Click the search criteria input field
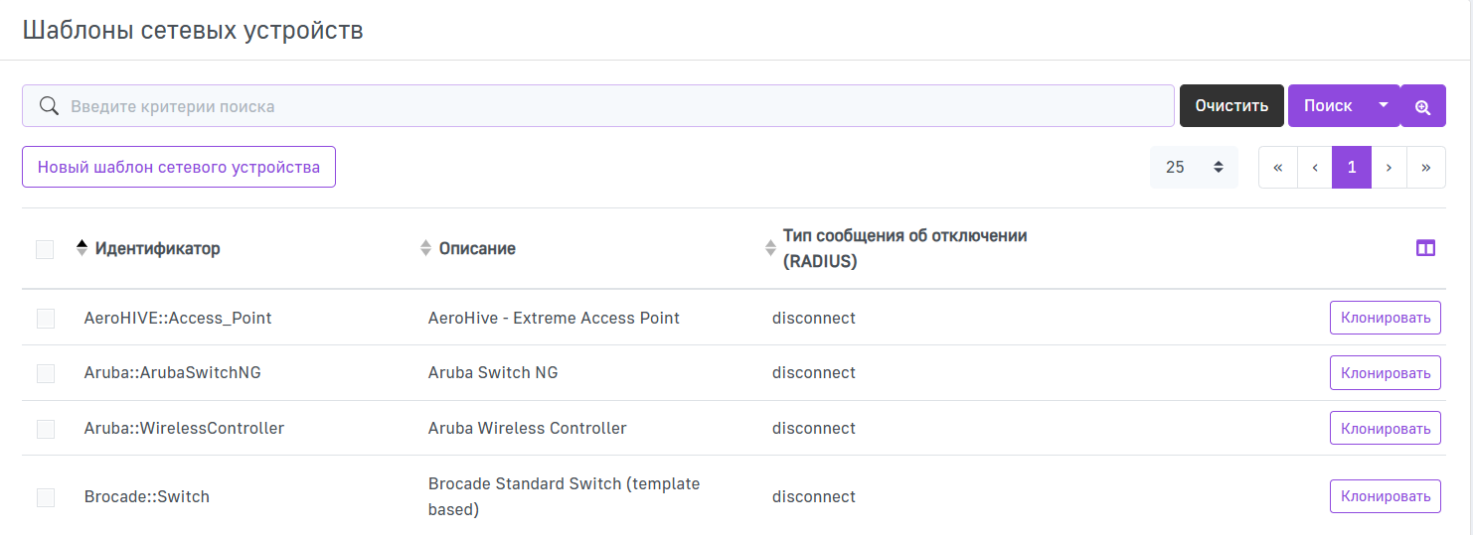 point(596,106)
